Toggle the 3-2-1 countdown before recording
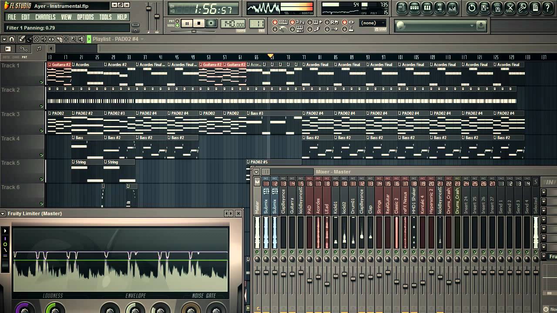557x313 pixels. (292, 22)
